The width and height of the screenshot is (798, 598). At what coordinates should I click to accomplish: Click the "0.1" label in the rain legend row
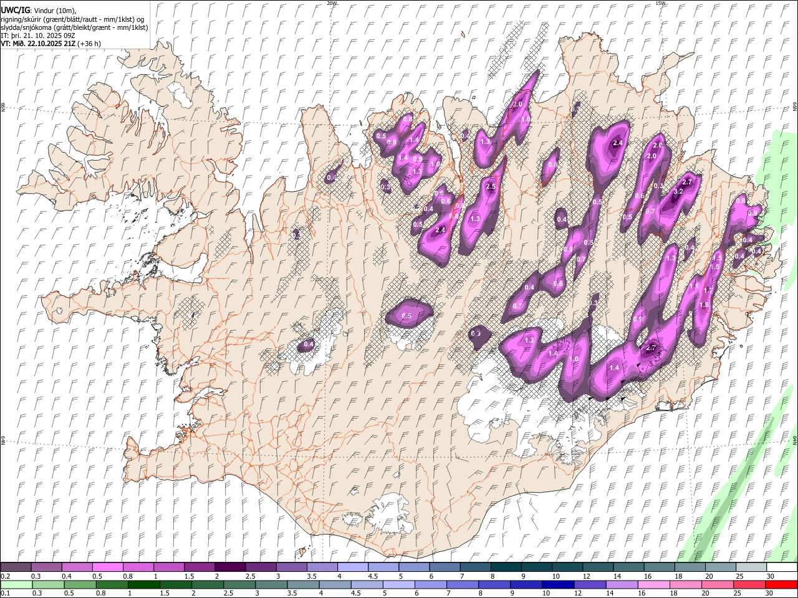(5, 594)
